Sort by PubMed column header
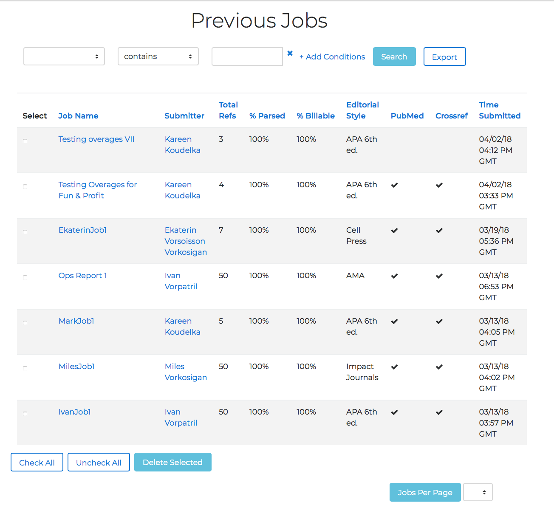The height and width of the screenshot is (508, 554). click(x=407, y=116)
